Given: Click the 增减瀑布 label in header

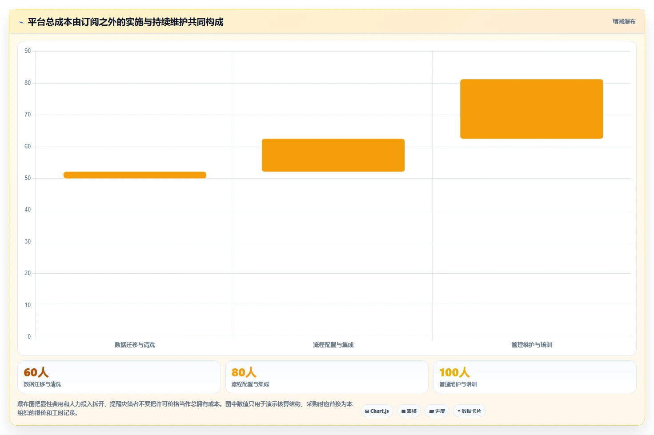Looking at the screenshot, I should pyautogui.click(x=624, y=21).
